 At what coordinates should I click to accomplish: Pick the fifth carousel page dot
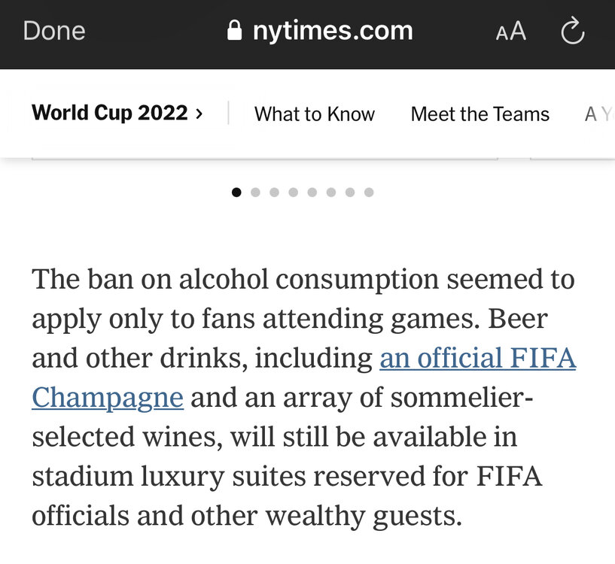point(312,193)
